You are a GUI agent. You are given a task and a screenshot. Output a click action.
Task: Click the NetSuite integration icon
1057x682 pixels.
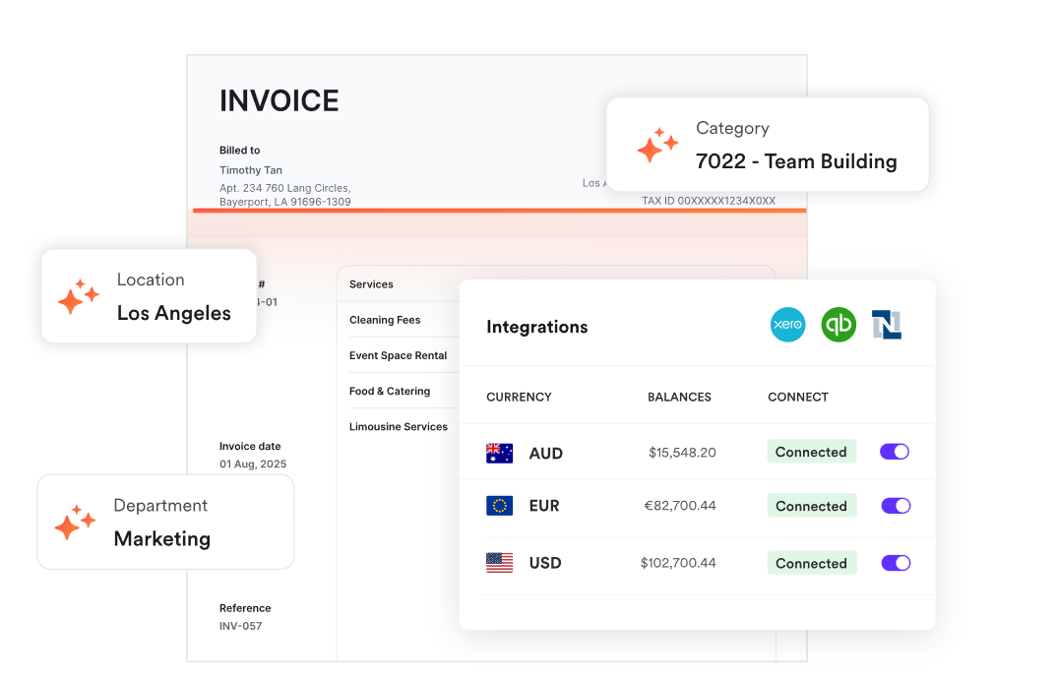click(887, 324)
